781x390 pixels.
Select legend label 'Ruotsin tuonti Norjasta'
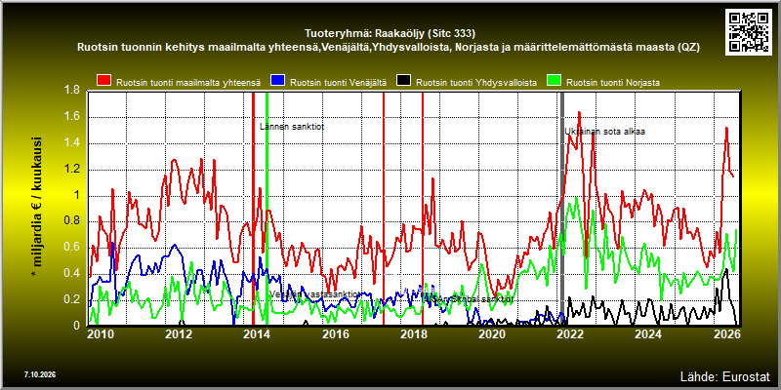point(613,83)
